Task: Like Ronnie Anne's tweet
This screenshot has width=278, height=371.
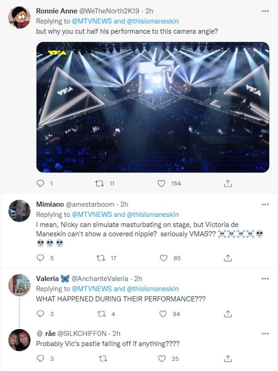Action: tap(162, 183)
